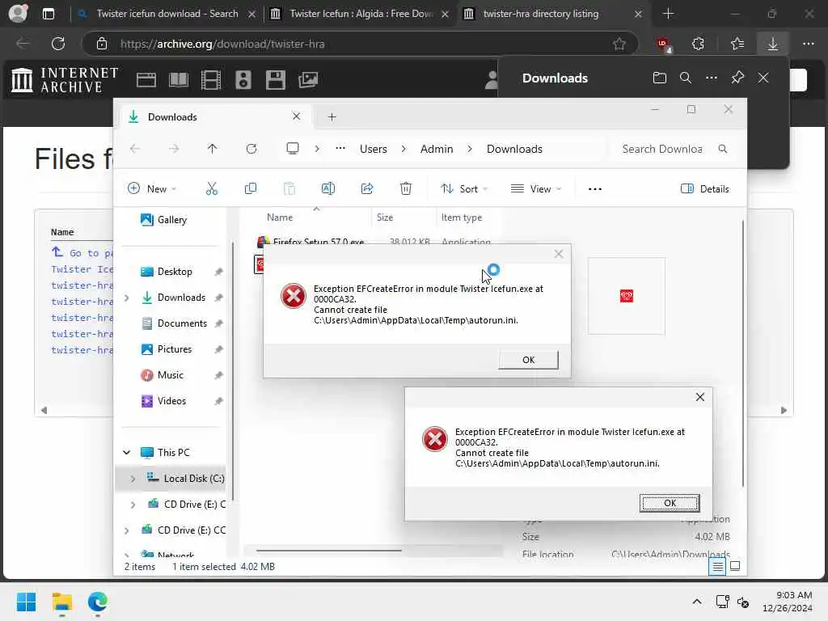Open Internet Archive Texts book icon
The height and width of the screenshot is (621, 828).
coord(179,80)
